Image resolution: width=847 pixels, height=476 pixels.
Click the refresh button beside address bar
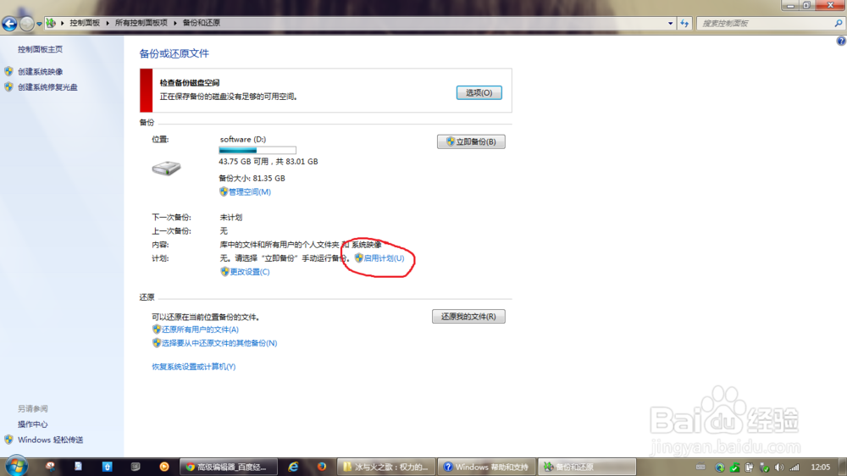684,23
